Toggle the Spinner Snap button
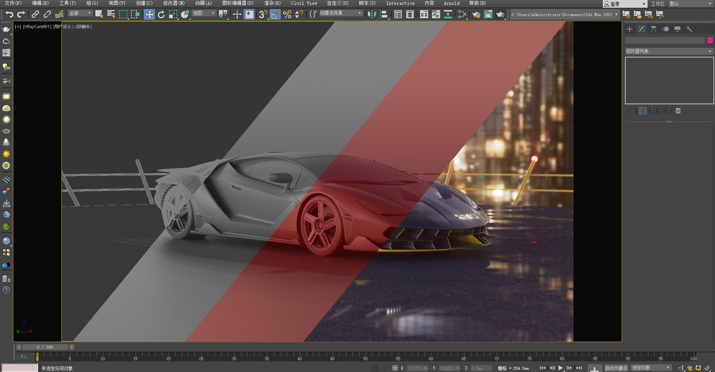 (299, 15)
